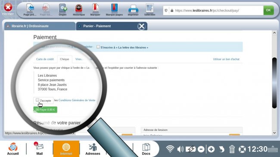Go back with Page précédente arrow
Screen dimensions: 280x157
pyautogui.click(x=30, y=8)
